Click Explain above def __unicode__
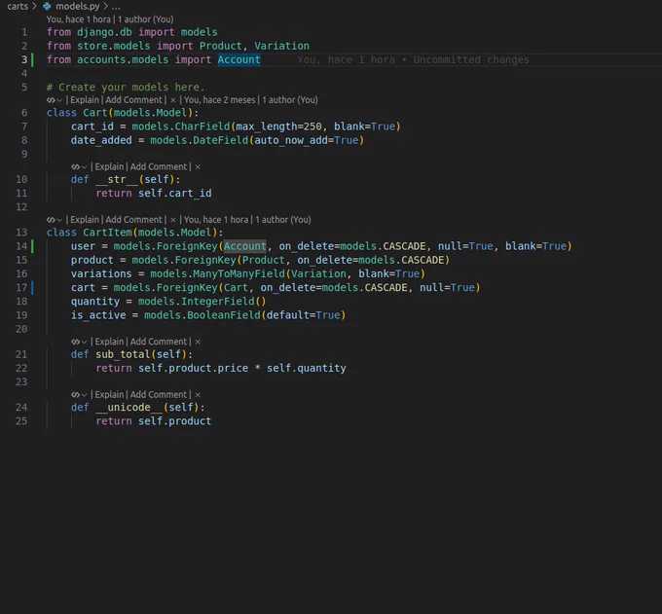Image resolution: width=662 pixels, height=614 pixels. pyautogui.click(x=109, y=394)
